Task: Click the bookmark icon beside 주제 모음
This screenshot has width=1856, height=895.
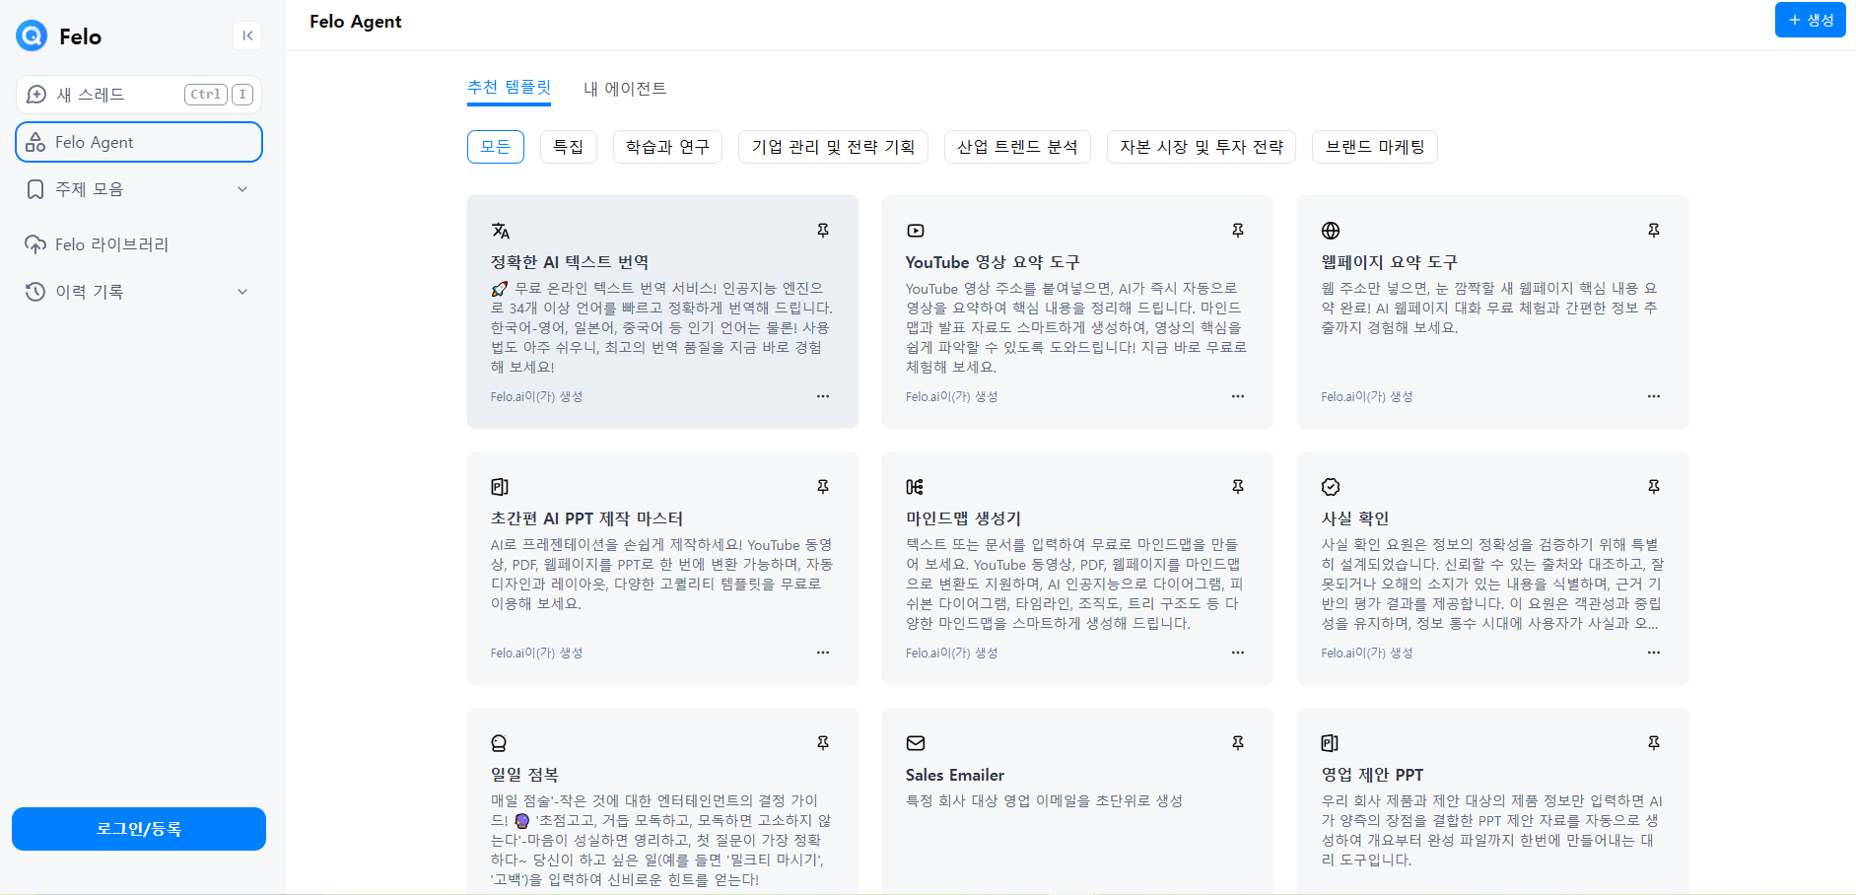Action: [x=35, y=189]
